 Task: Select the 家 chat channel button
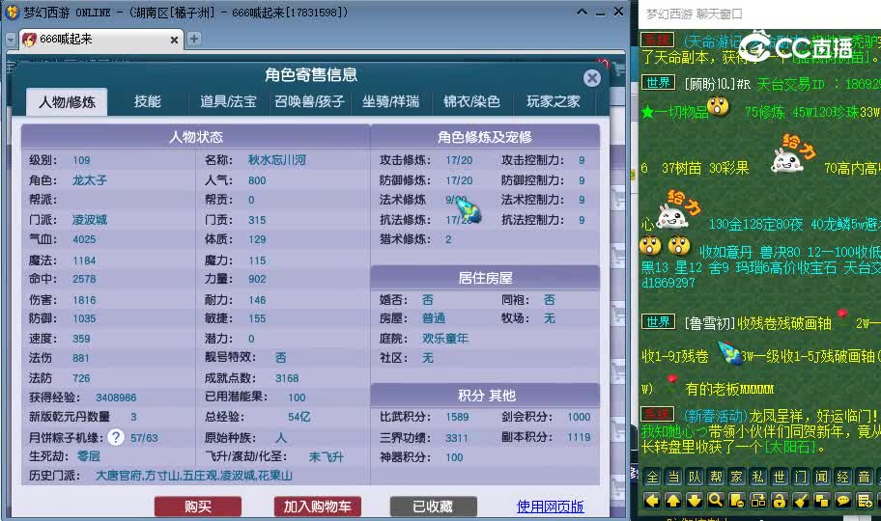(x=737, y=477)
